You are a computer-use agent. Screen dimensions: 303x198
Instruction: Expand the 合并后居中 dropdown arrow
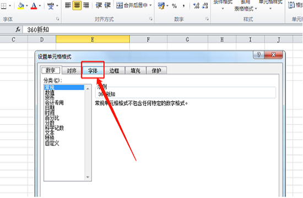150,5
